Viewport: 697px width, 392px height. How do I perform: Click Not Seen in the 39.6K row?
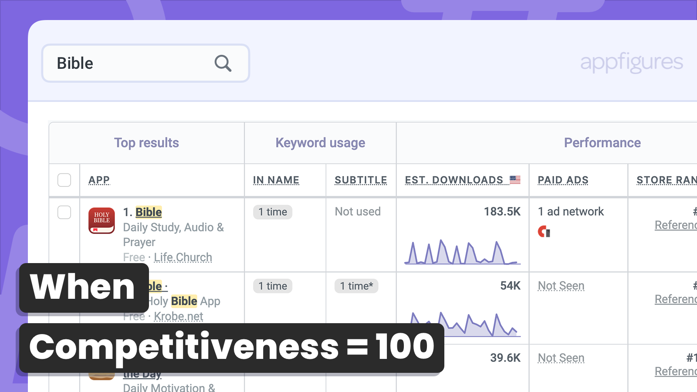561,358
